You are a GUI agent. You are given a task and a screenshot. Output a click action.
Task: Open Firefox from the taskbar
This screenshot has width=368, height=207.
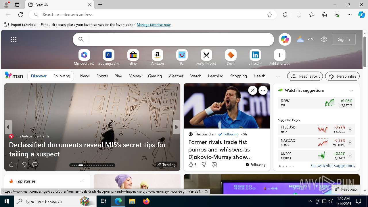point(146,201)
